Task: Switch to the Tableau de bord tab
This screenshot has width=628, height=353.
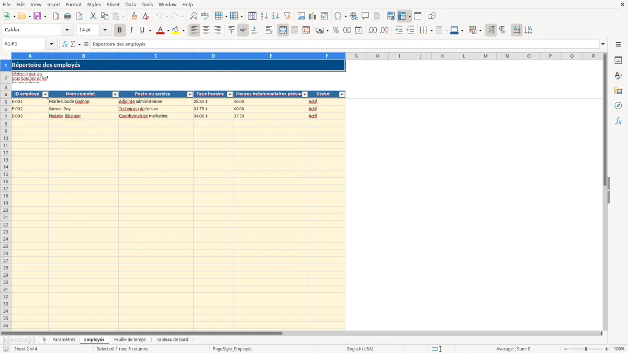Action: (x=172, y=340)
